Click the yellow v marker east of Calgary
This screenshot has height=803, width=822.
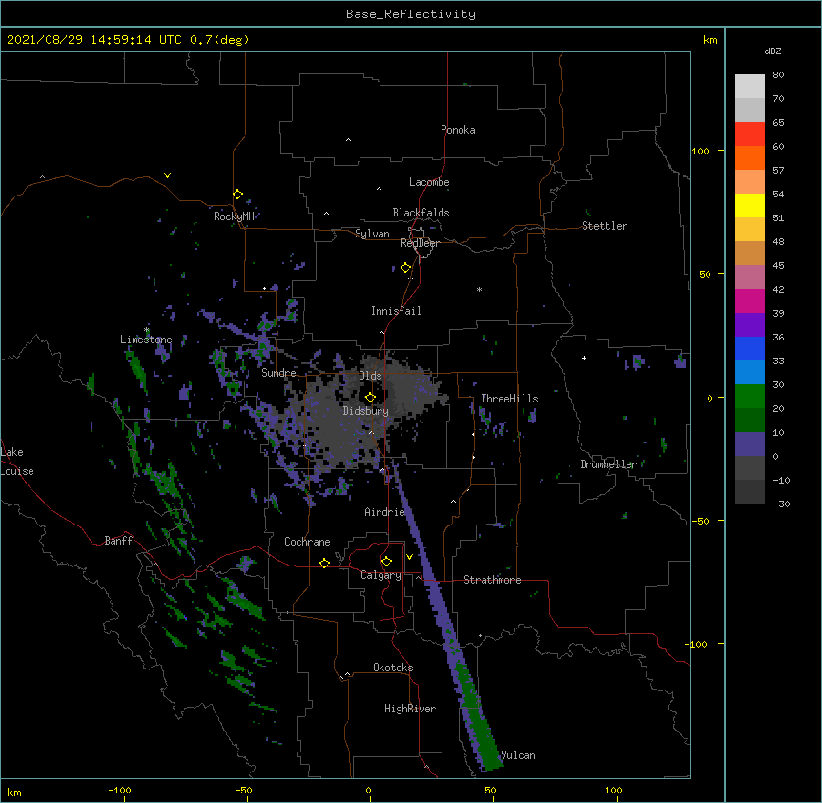pos(409,557)
